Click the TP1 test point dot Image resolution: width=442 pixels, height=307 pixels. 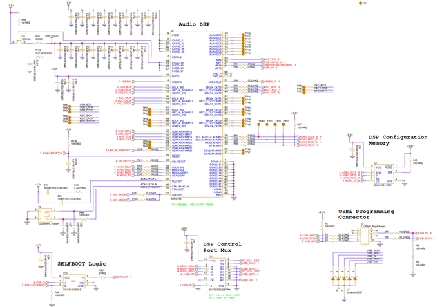(x=361, y=3)
